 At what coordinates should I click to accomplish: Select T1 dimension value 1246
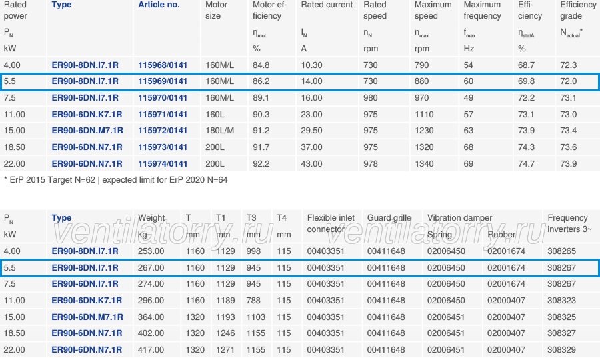point(225,333)
